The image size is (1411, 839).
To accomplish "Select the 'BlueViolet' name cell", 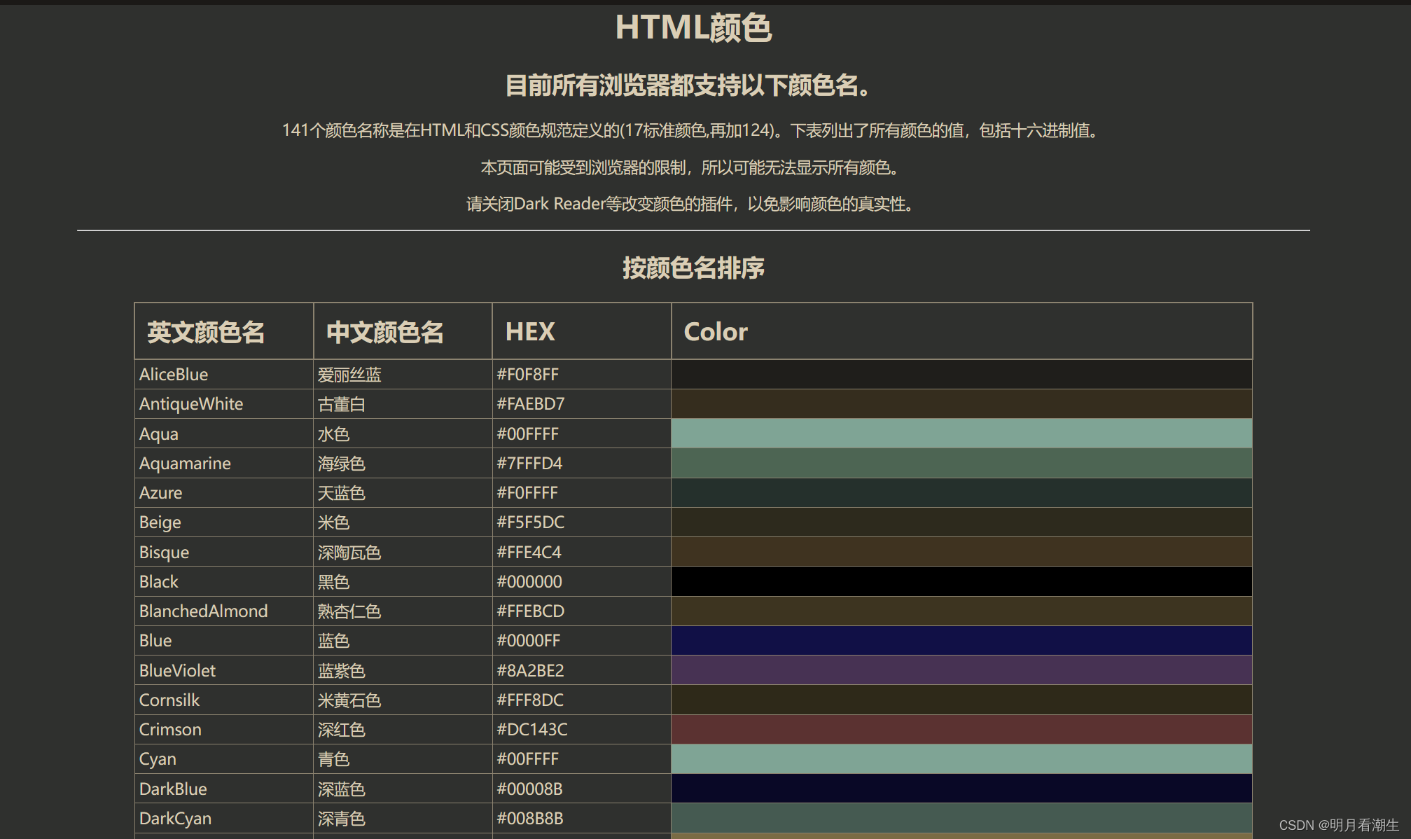I will point(224,670).
